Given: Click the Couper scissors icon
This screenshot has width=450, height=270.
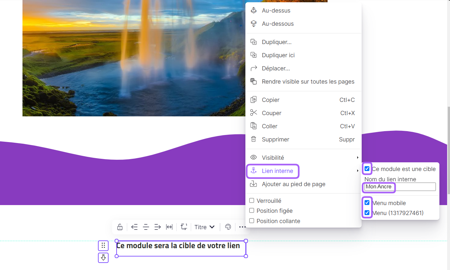Looking at the screenshot, I should click(253, 113).
